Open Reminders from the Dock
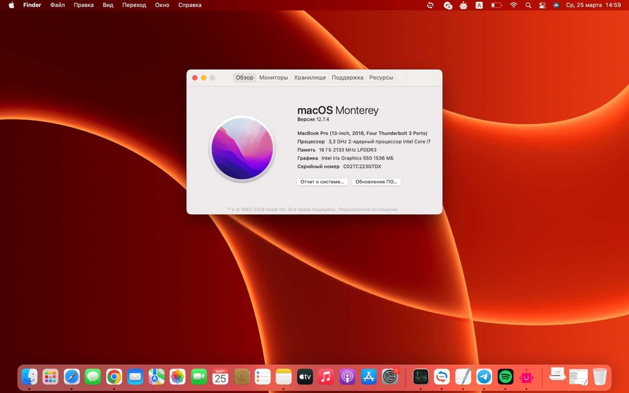Screen dimensions: 629x393 tap(262, 377)
